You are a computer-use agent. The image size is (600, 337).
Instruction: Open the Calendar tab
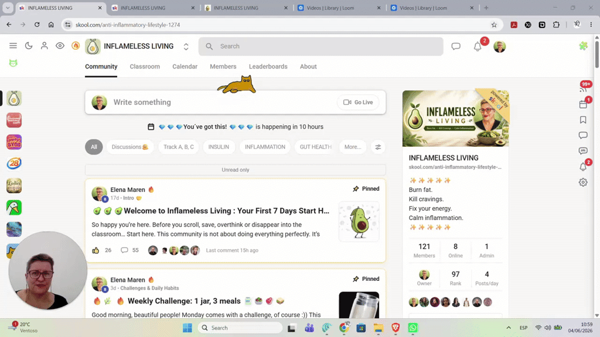(185, 67)
